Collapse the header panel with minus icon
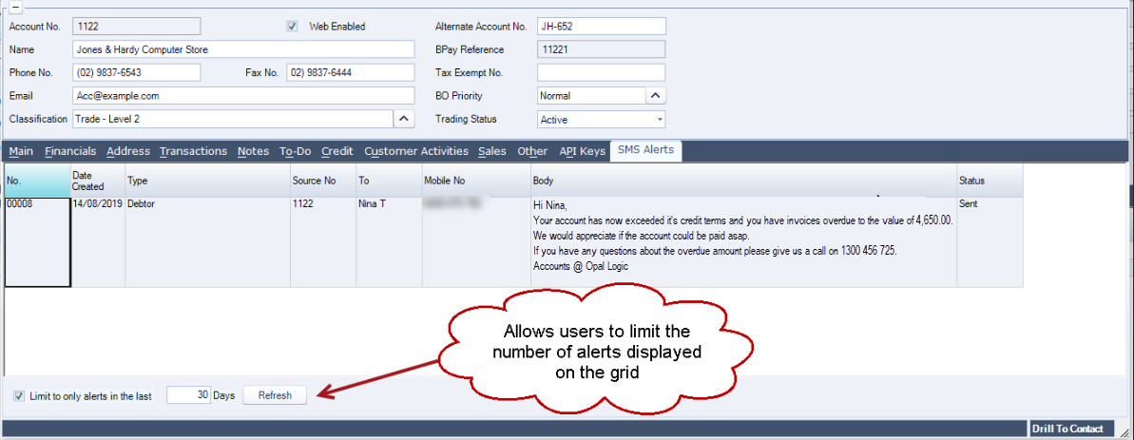Viewport: 1134px width, 440px height. (14, 7)
